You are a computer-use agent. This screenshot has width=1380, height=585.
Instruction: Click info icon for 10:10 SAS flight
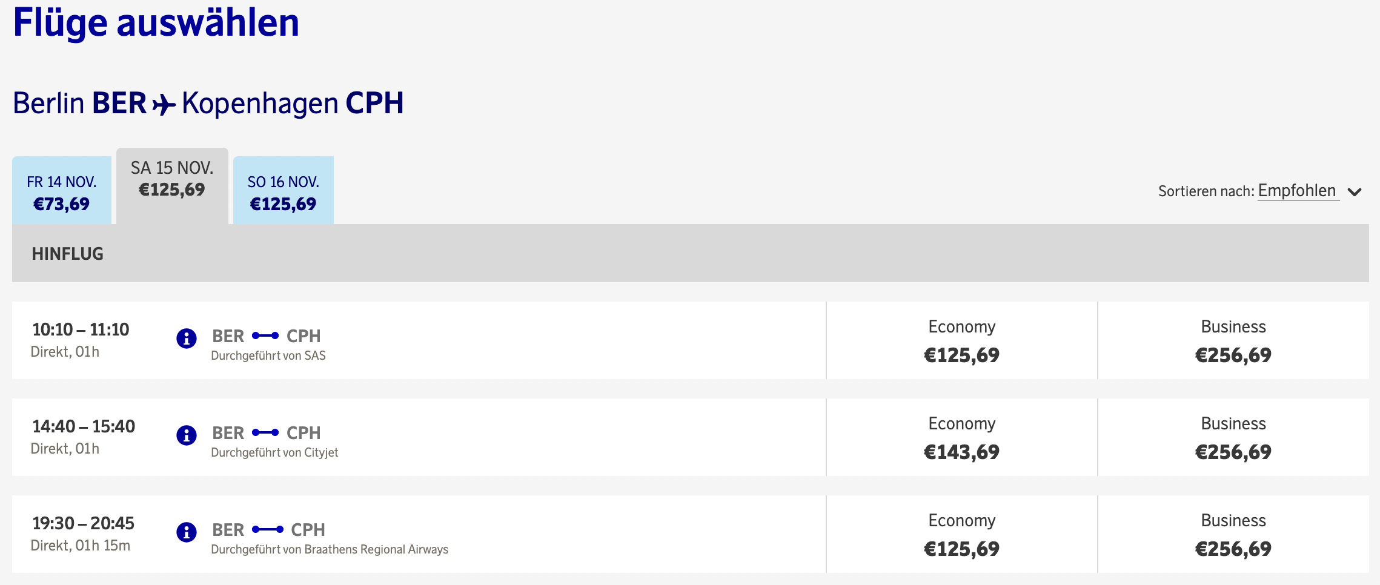[x=187, y=338]
